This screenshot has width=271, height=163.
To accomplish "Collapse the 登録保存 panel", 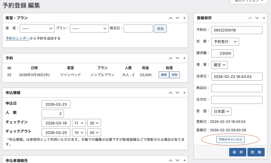I will pos(264,18).
